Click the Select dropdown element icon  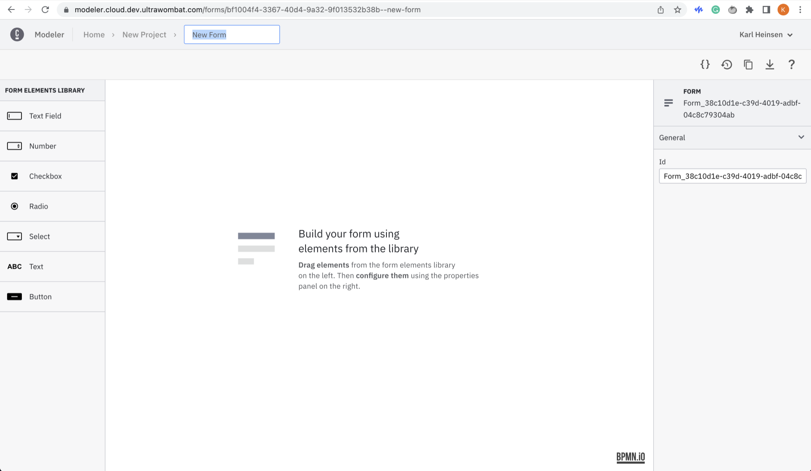(x=14, y=236)
